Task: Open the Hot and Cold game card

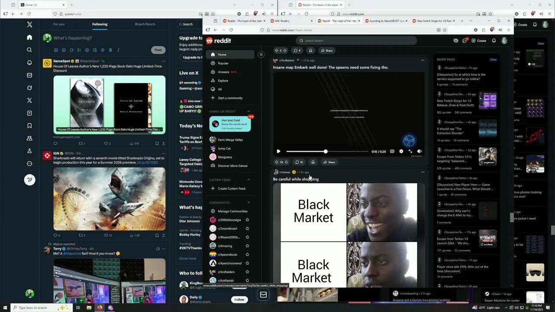Action: point(230,123)
